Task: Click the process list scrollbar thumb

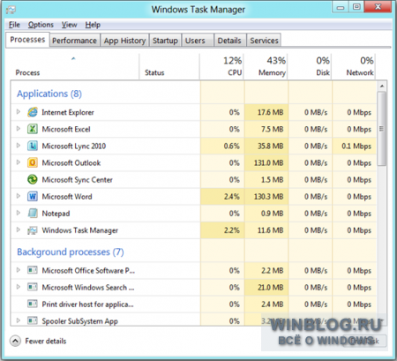Action: pos(382,129)
